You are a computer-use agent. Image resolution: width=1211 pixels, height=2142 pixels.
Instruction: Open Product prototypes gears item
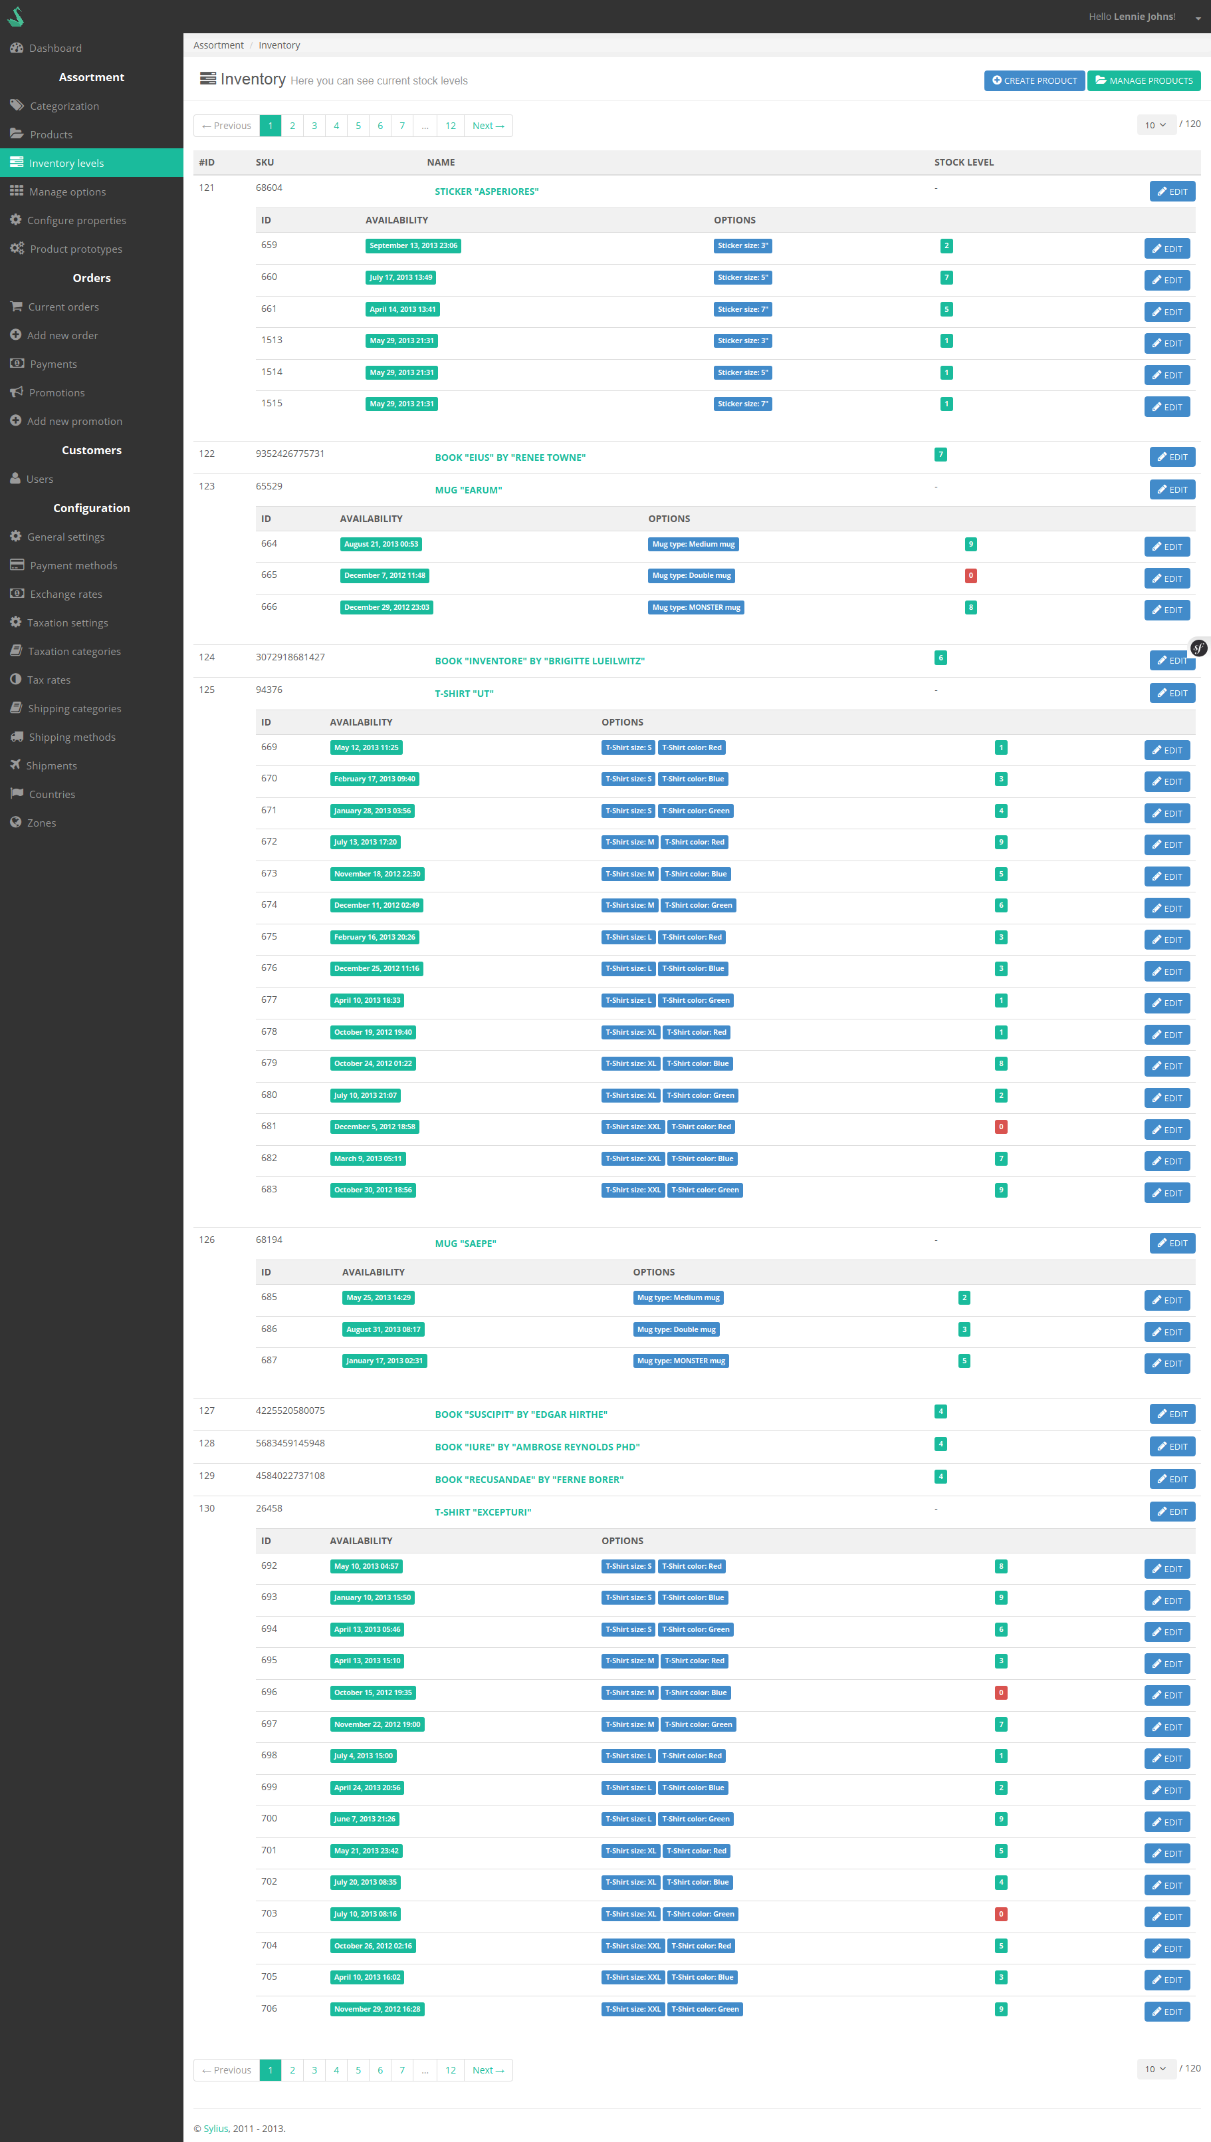tap(92, 249)
